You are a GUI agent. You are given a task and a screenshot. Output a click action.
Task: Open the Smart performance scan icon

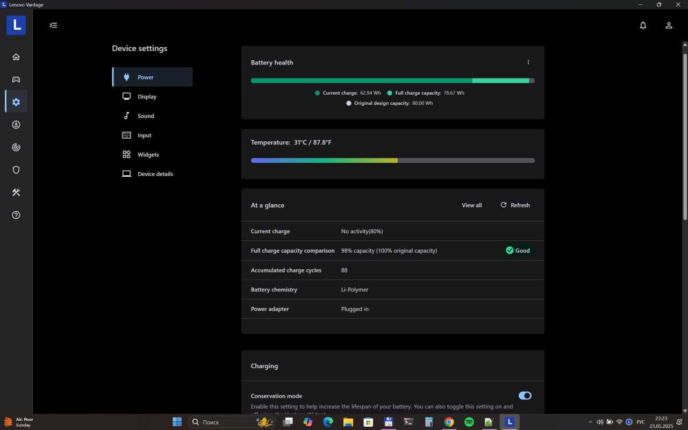point(16,147)
